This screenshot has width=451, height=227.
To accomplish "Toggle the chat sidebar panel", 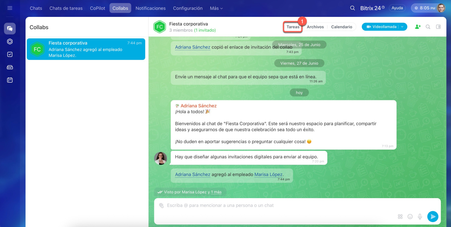I will (438, 27).
